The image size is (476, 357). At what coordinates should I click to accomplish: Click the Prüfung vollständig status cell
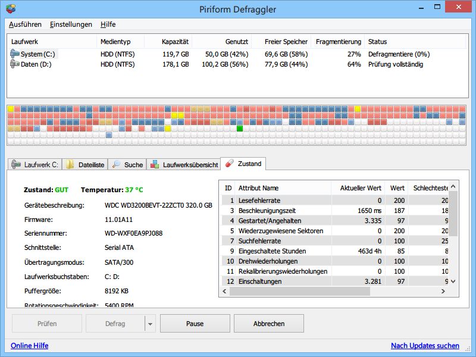396,64
